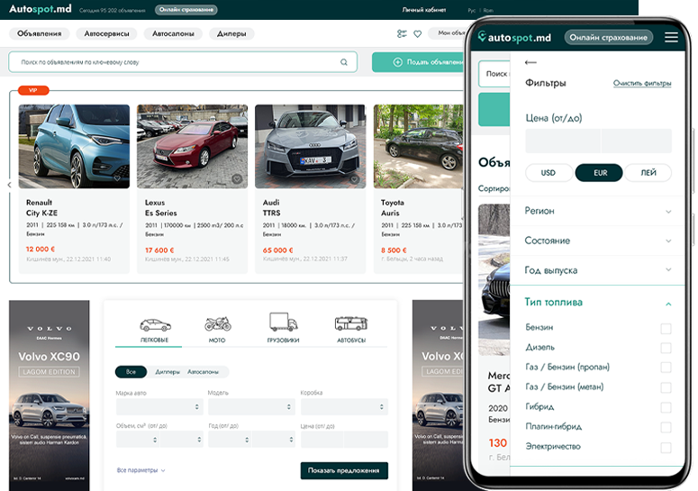Favorite the Lexus Es Series listing heart
Viewport: 698px width, 491px height.
point(237,179)
